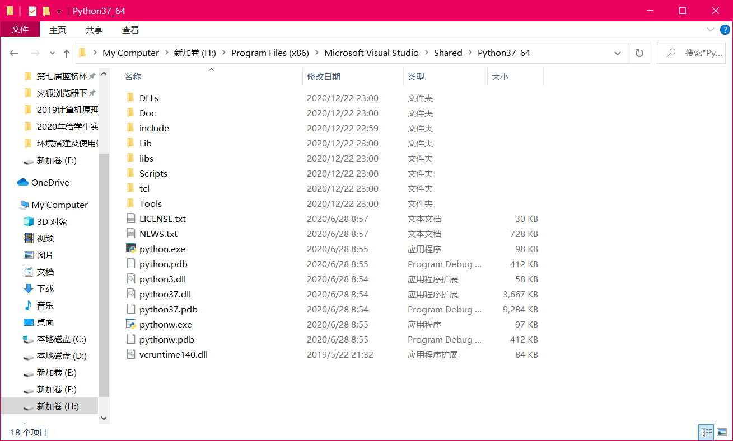The height and width of the screenshot is (441, 733).
Task: Switch to large icons view in status bar
Action: click(x=722, y=431)
